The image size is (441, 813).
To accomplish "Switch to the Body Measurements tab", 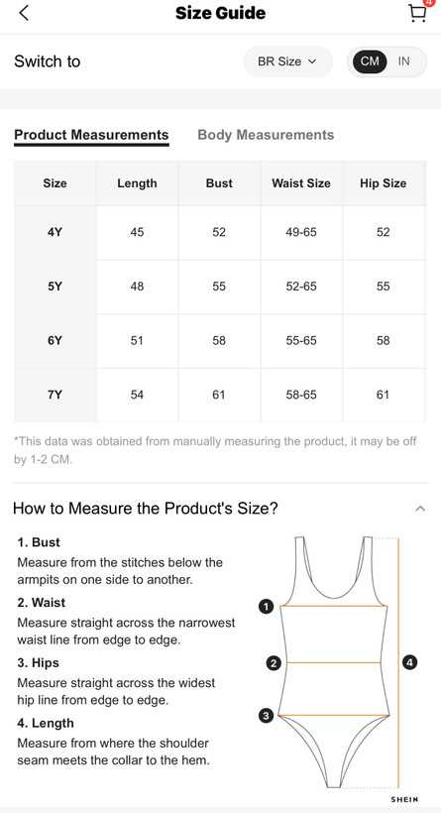I will pos(266,135).
